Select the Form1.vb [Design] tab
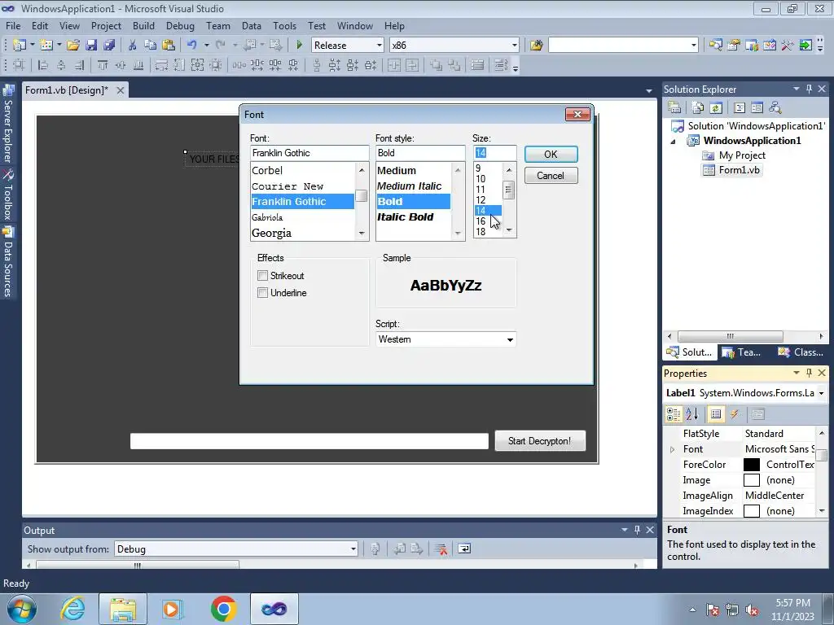 [x=67, y=90]
